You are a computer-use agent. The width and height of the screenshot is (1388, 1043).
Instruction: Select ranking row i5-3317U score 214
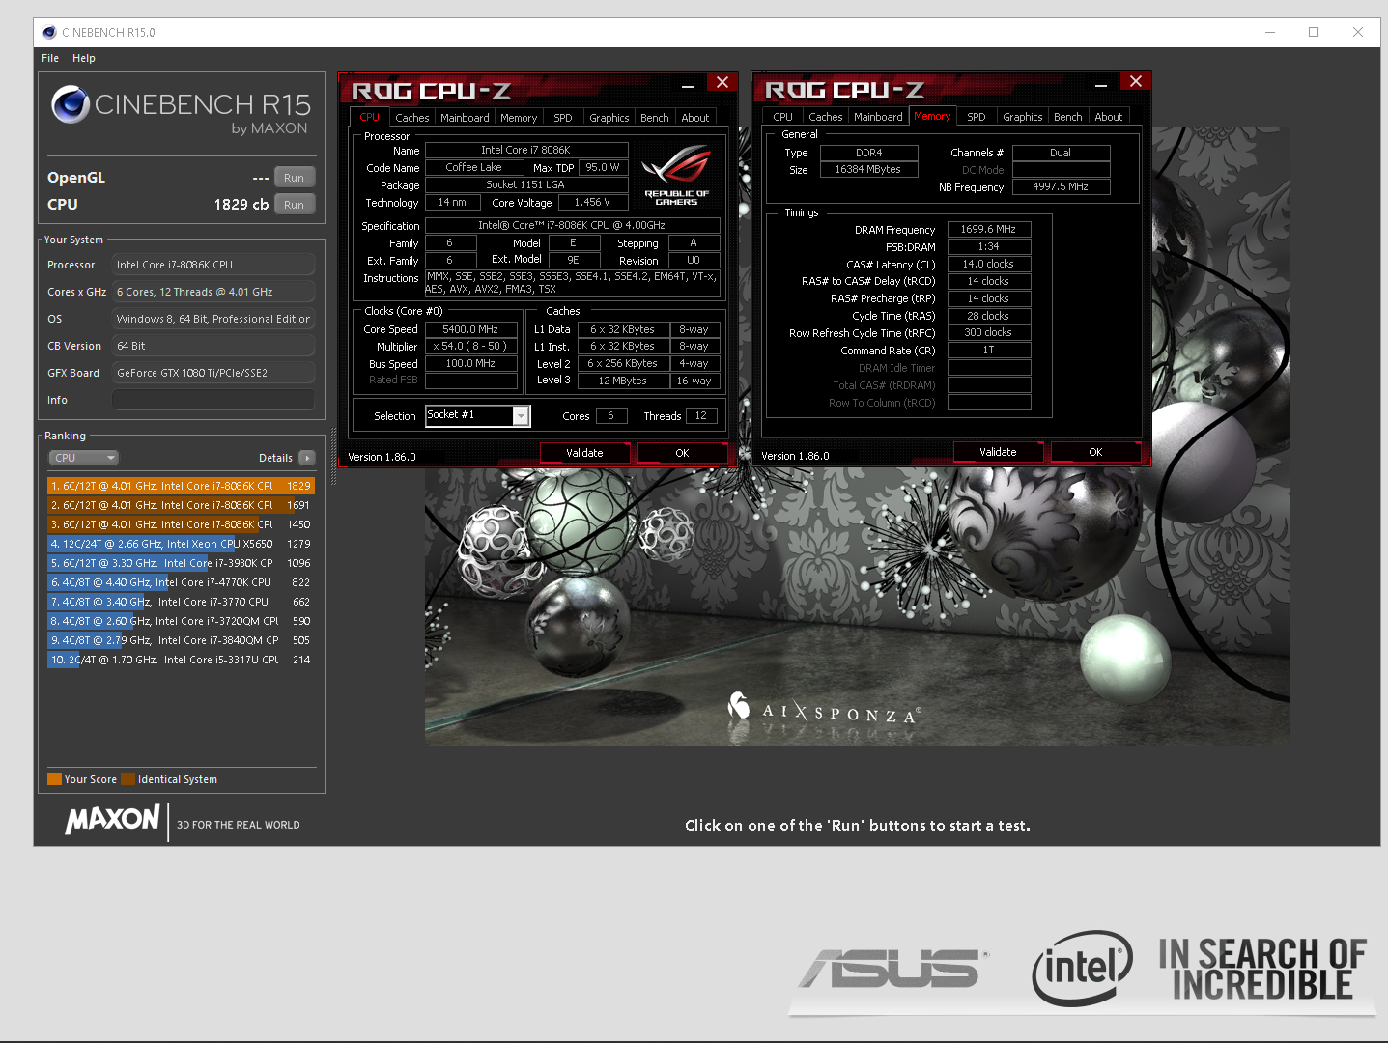(x=181, y=660)
